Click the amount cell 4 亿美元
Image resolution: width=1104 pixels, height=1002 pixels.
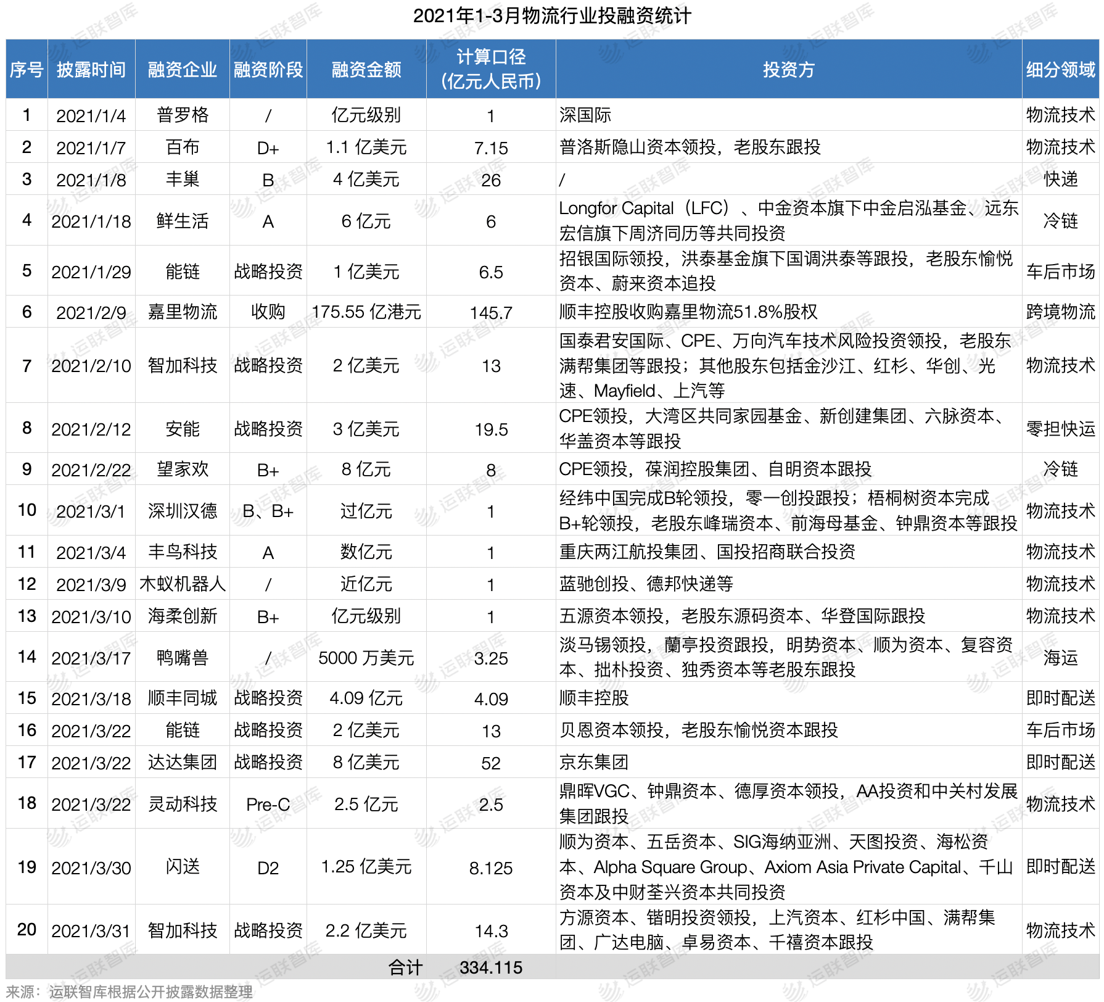click(366, 180)
